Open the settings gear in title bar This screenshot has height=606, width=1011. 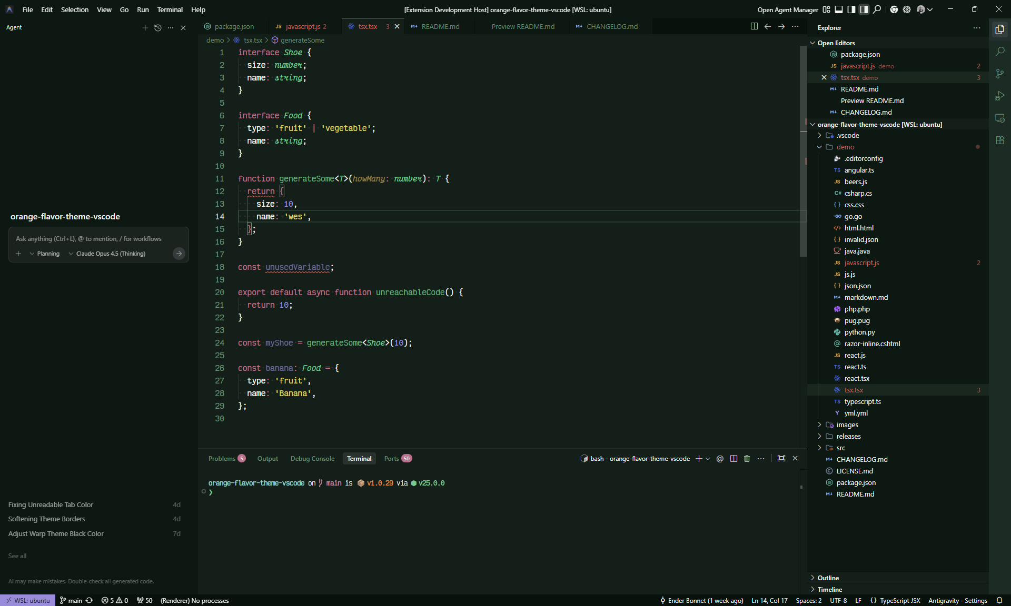tap(906, 9)
